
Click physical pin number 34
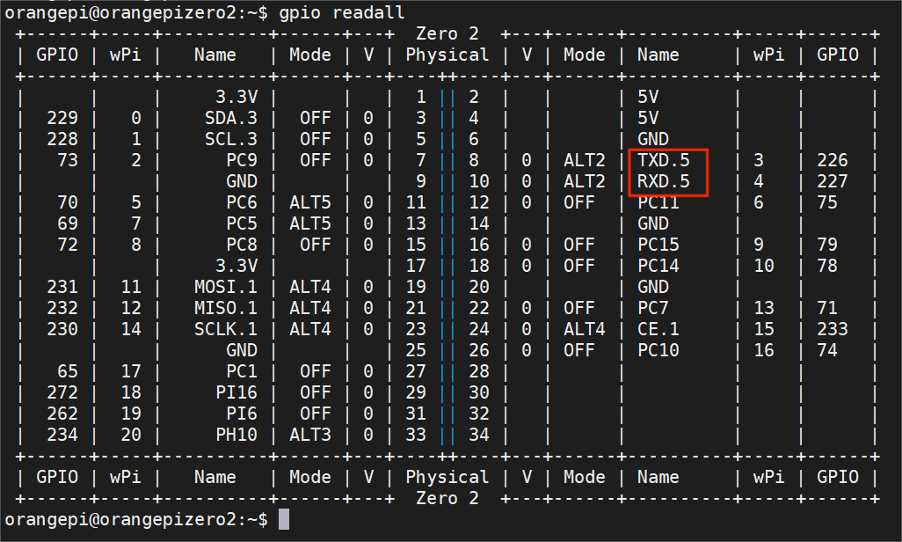[478, 435]
